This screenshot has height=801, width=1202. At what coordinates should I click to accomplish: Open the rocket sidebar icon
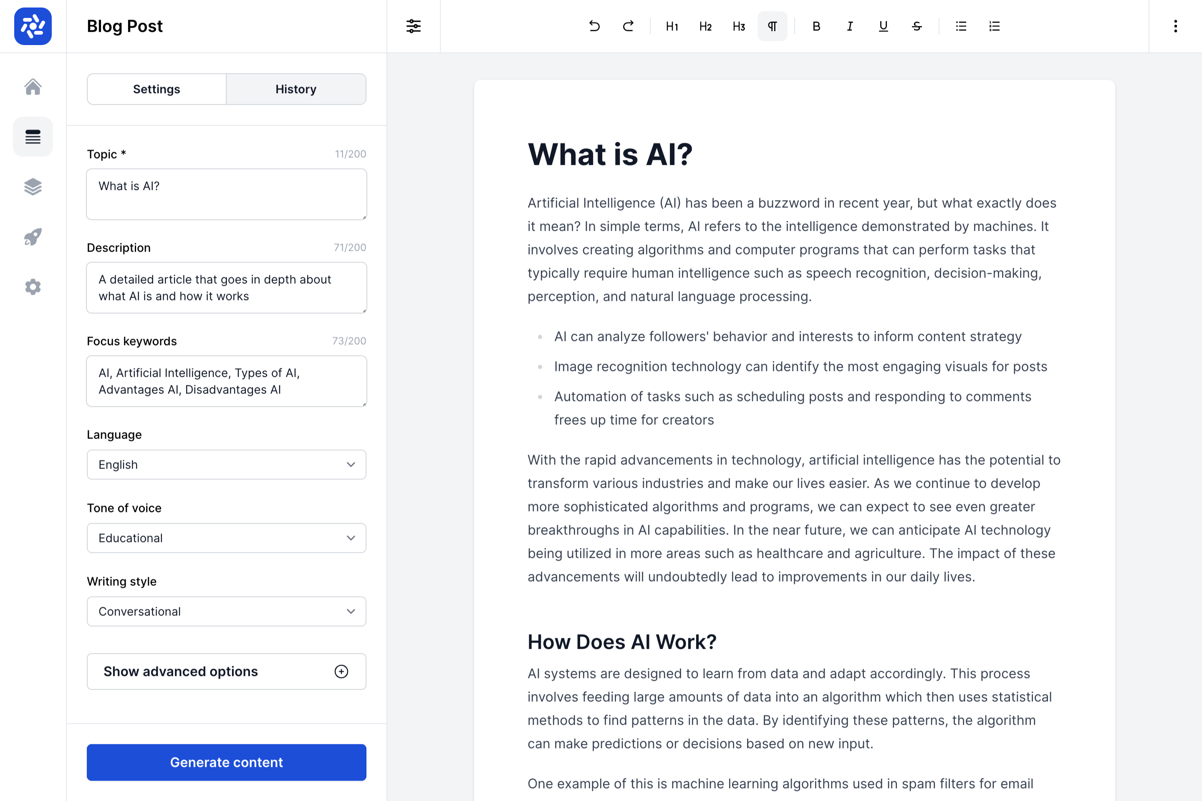pyautogui.click(x=33, y=237)
